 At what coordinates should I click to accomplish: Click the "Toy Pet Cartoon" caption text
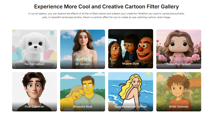tap(34, 64)
